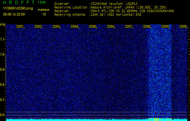Click the Ovserver field label
Image resolution: width=190 pixels, height=121 pixels.
(x=62, y=4)
